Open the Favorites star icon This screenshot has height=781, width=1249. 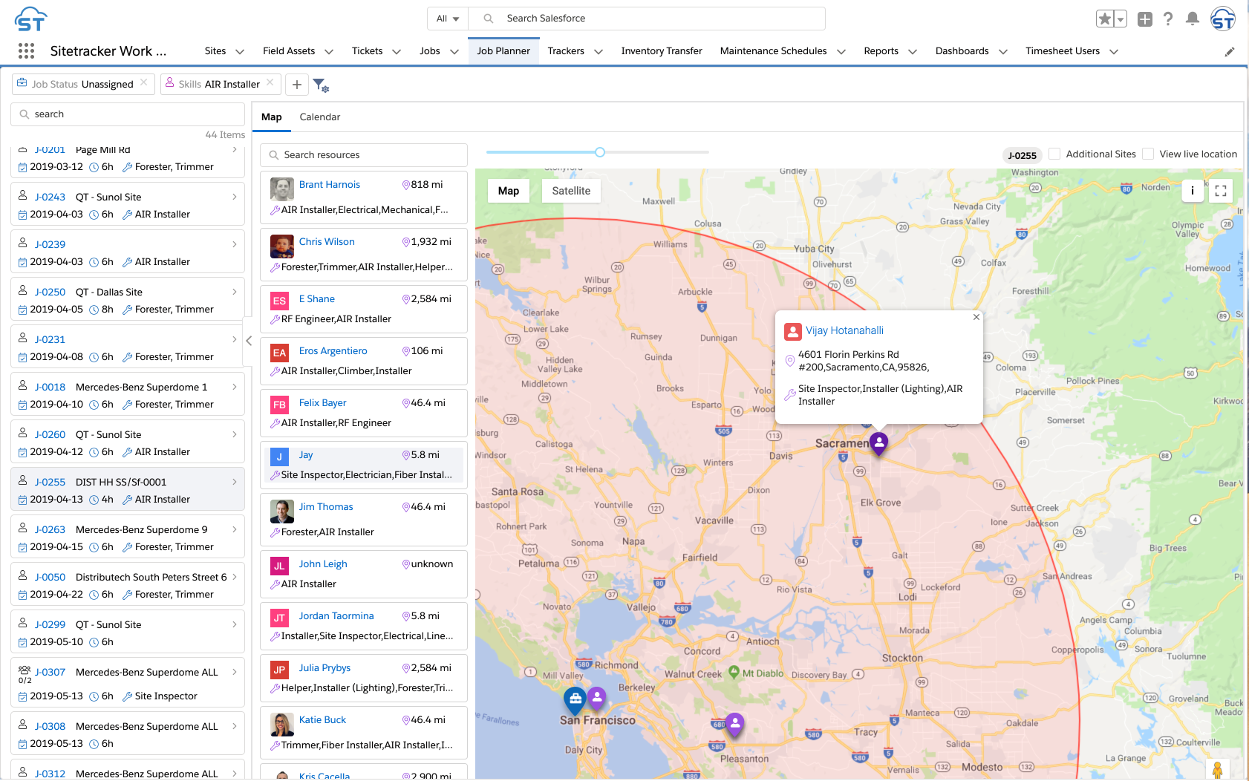point(1105,19)
